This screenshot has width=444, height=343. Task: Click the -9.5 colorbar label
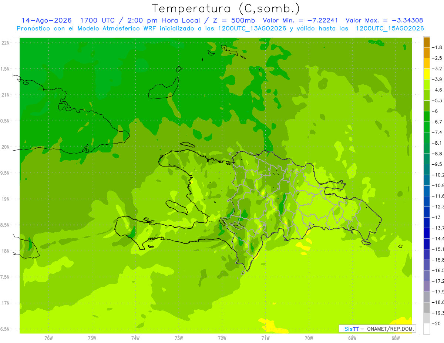tap(437, 164)
